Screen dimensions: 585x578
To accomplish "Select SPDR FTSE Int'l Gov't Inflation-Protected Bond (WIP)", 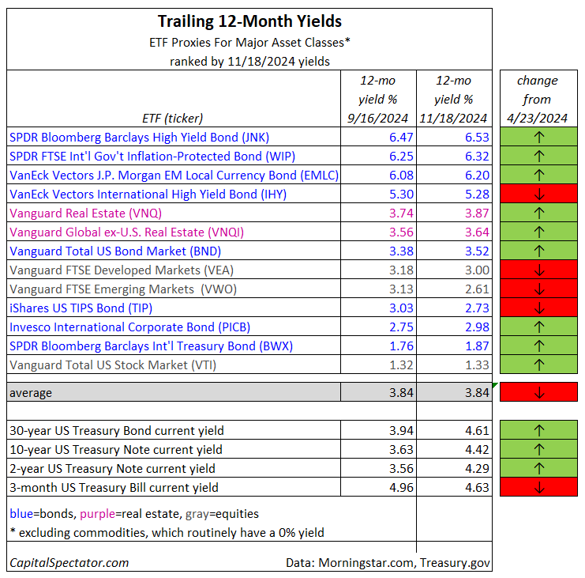I will (x=152, y=157).
